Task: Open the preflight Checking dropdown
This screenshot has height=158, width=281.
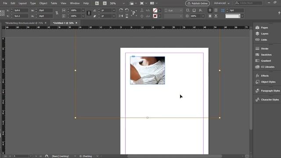Action: [x=97, y=156]
